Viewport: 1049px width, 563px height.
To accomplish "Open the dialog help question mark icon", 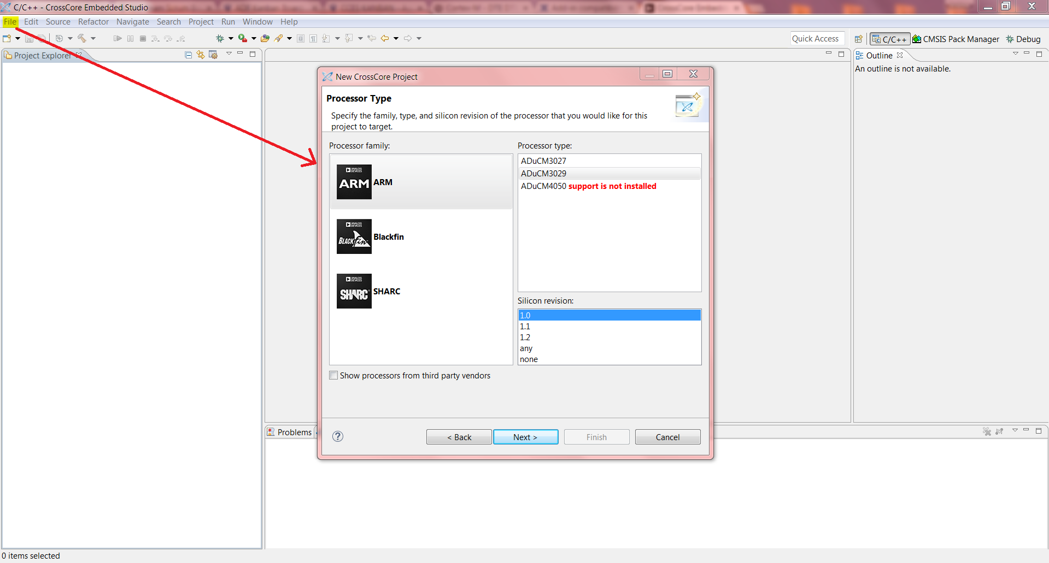I will coord(338,436).
